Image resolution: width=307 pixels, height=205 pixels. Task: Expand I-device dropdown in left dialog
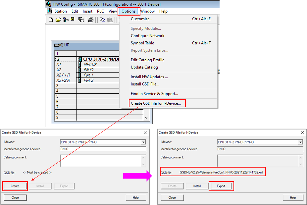pyautogui.click(x=143, y=142)
